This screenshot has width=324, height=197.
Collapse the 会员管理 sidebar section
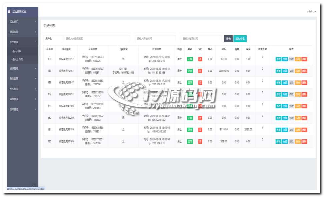[x=22, y=42]
